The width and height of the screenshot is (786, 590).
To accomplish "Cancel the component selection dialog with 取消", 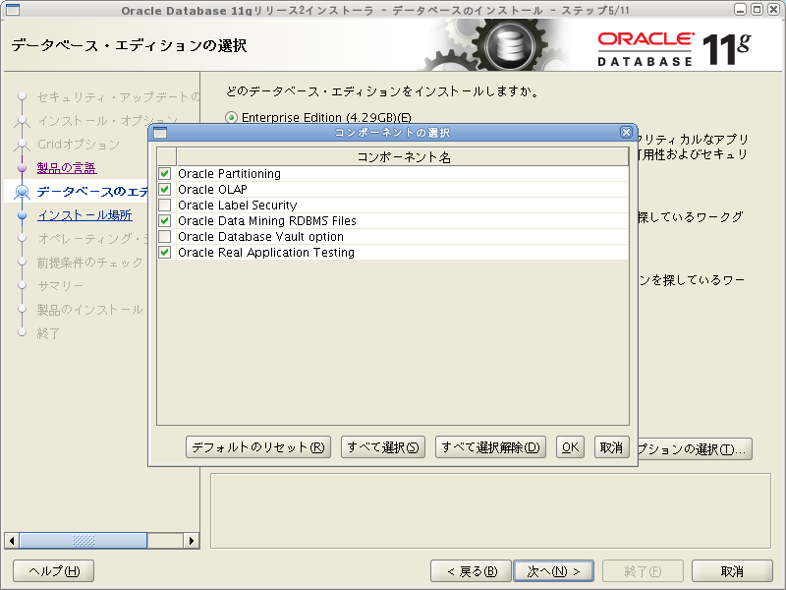I will (611, 447).
